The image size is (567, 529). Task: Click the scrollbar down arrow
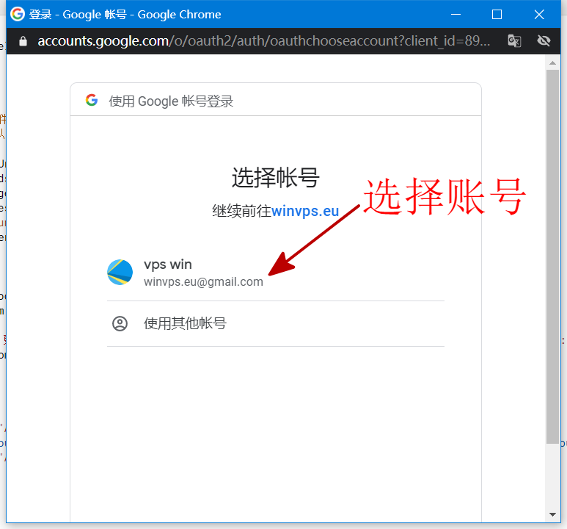pyautogui.click(x=552, y=514)
